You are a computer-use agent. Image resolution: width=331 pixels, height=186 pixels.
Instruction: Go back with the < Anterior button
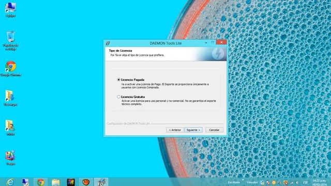175,130
